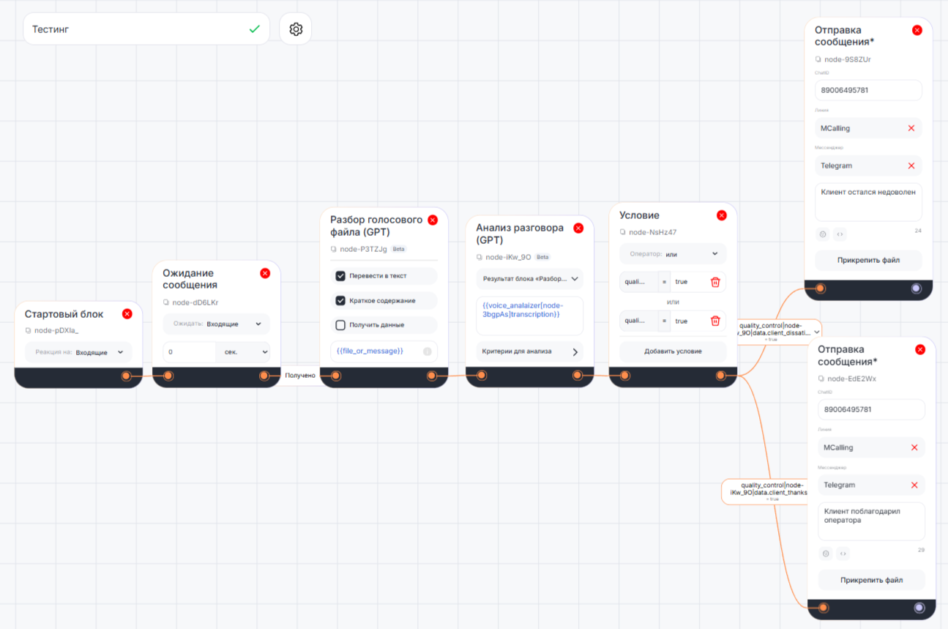Click Прикрепить файл in node-9S8ZUr
This screenshot has width=948, height=629.
868,260
